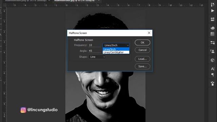Image resolution: width=217 pixels, height=122 pixels.
Task: Open the Clone Source stamp panel icon
Action: click(213, 51)
